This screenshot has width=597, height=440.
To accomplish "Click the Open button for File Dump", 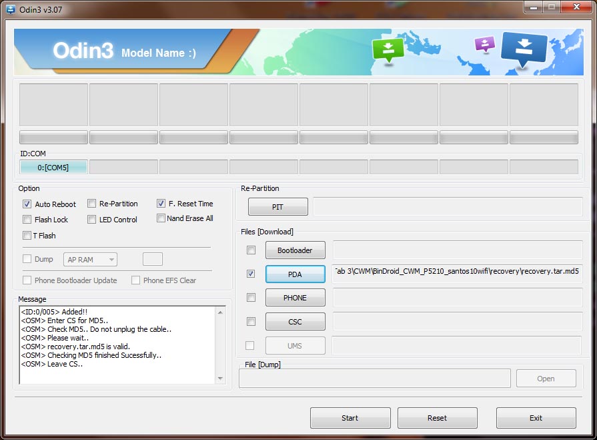I will (x=546, y=379).
